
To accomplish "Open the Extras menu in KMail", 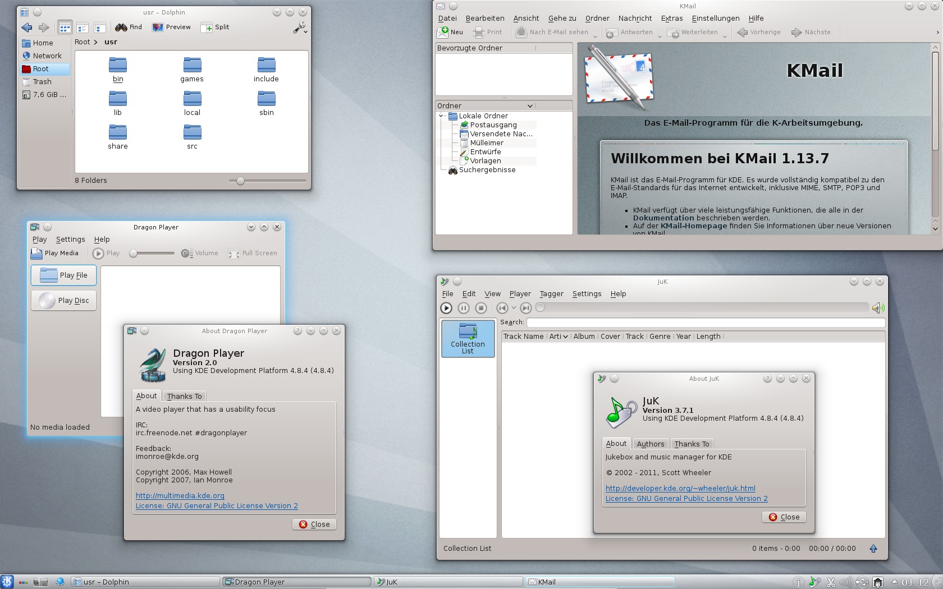I will click(672, 19).
